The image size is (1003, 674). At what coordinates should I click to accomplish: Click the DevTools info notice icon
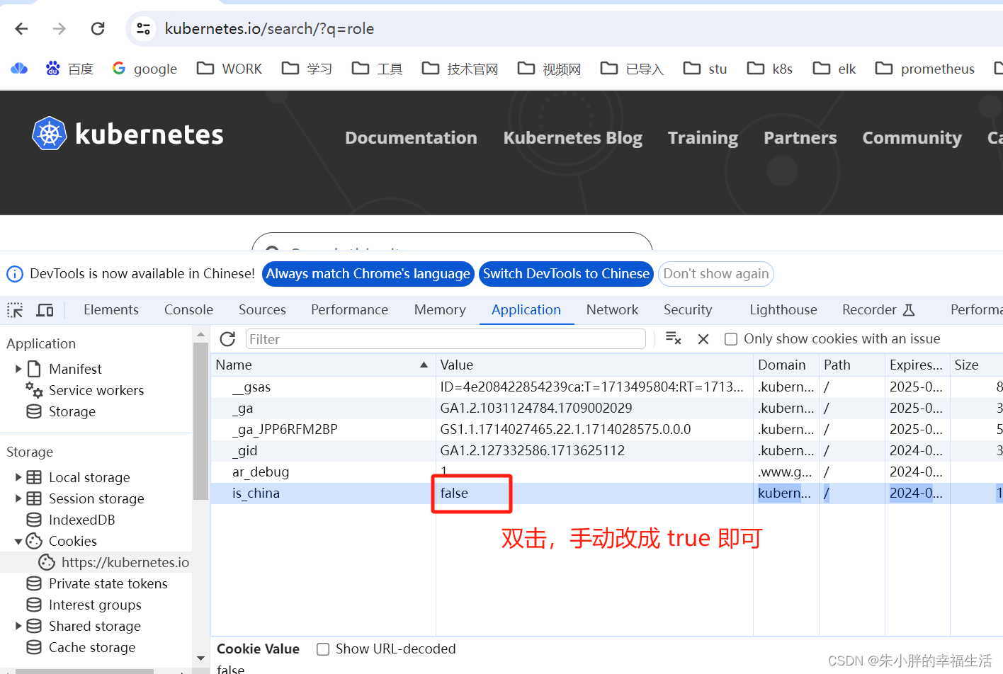tap(15, 274)
